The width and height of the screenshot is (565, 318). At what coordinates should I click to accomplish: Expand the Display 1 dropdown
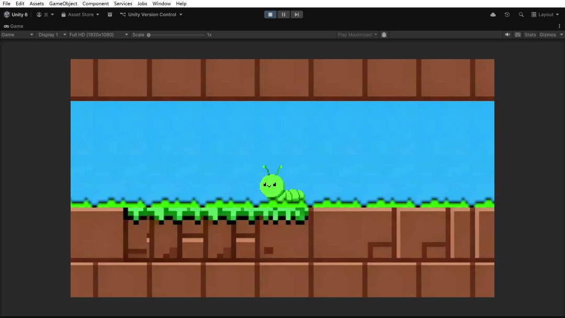(51, 35)
